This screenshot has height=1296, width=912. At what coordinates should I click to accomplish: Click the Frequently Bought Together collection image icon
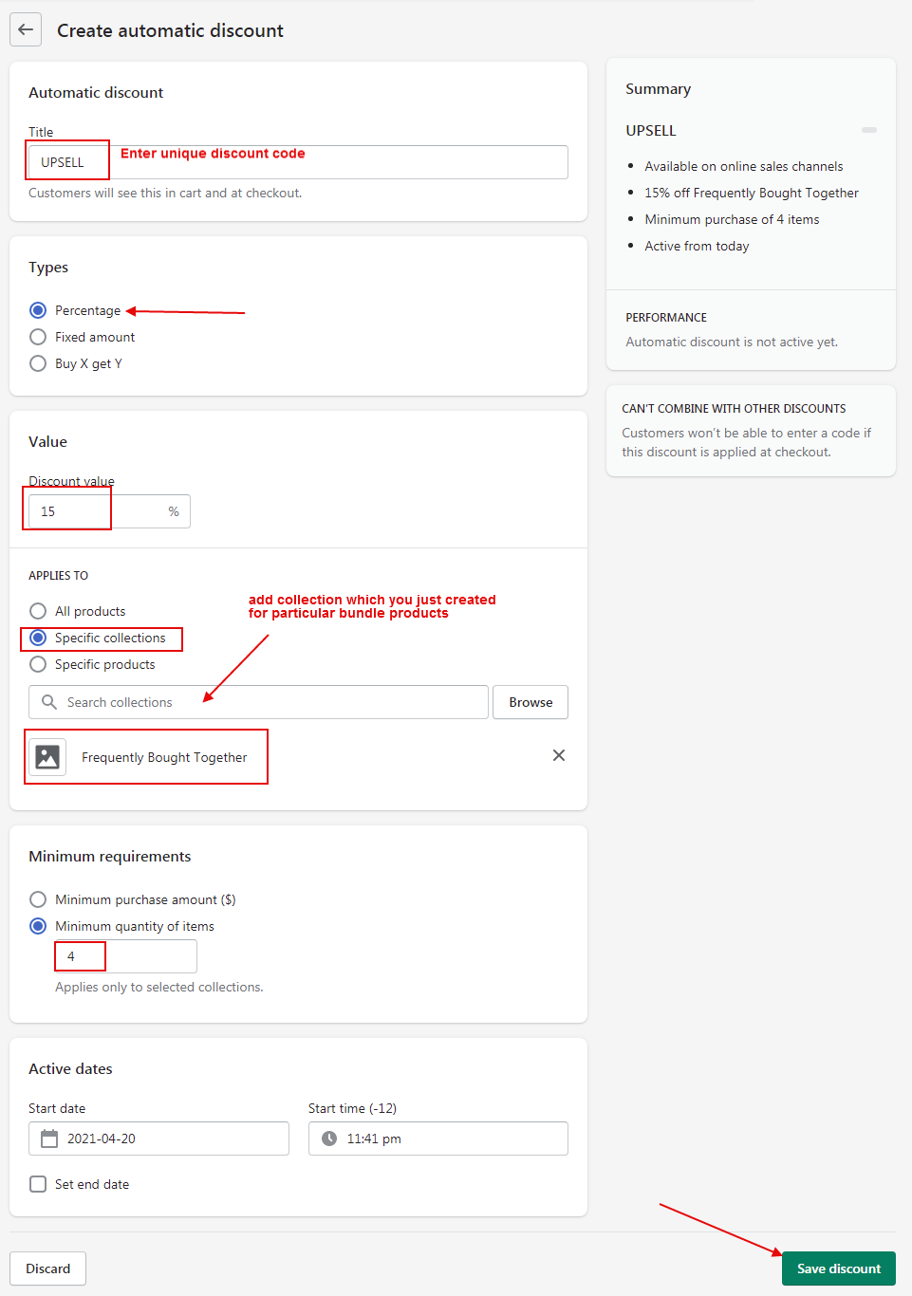point(47,757)
